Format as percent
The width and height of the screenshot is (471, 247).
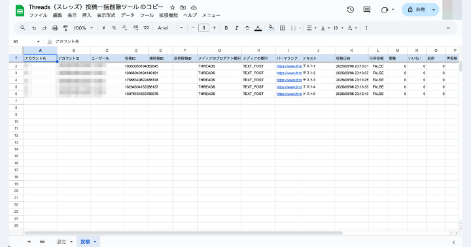tap(114, 28)
